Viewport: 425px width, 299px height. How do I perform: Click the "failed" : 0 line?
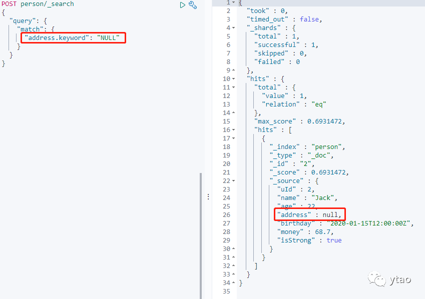click(277, 62)
